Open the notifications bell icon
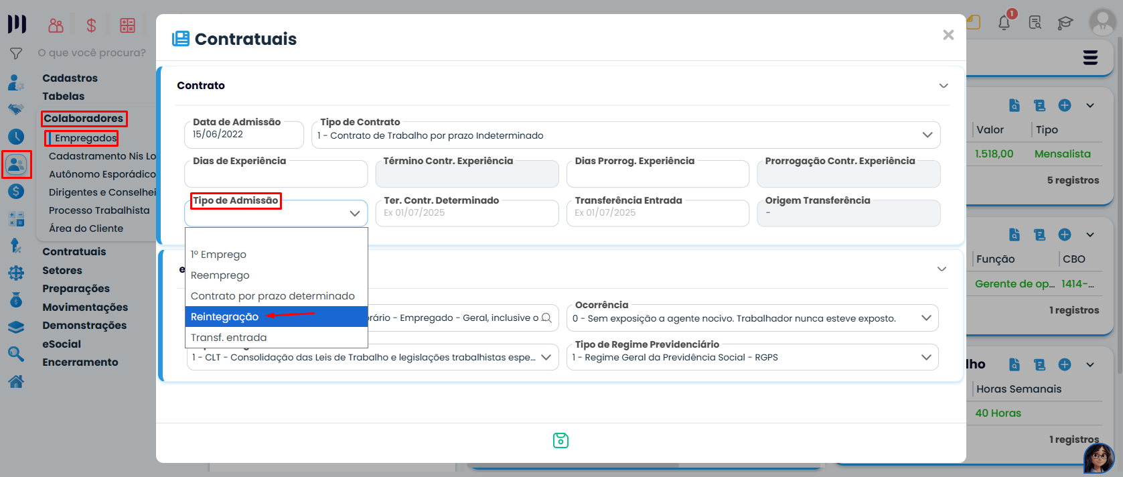This screenshot has width=1123, height=477. point(1004,23)
